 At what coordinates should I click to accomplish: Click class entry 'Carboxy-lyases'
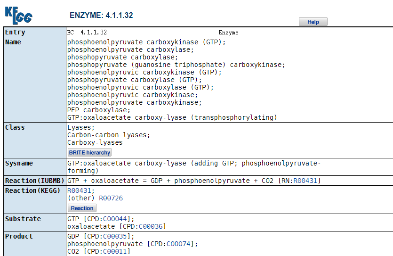coord(95,142)
